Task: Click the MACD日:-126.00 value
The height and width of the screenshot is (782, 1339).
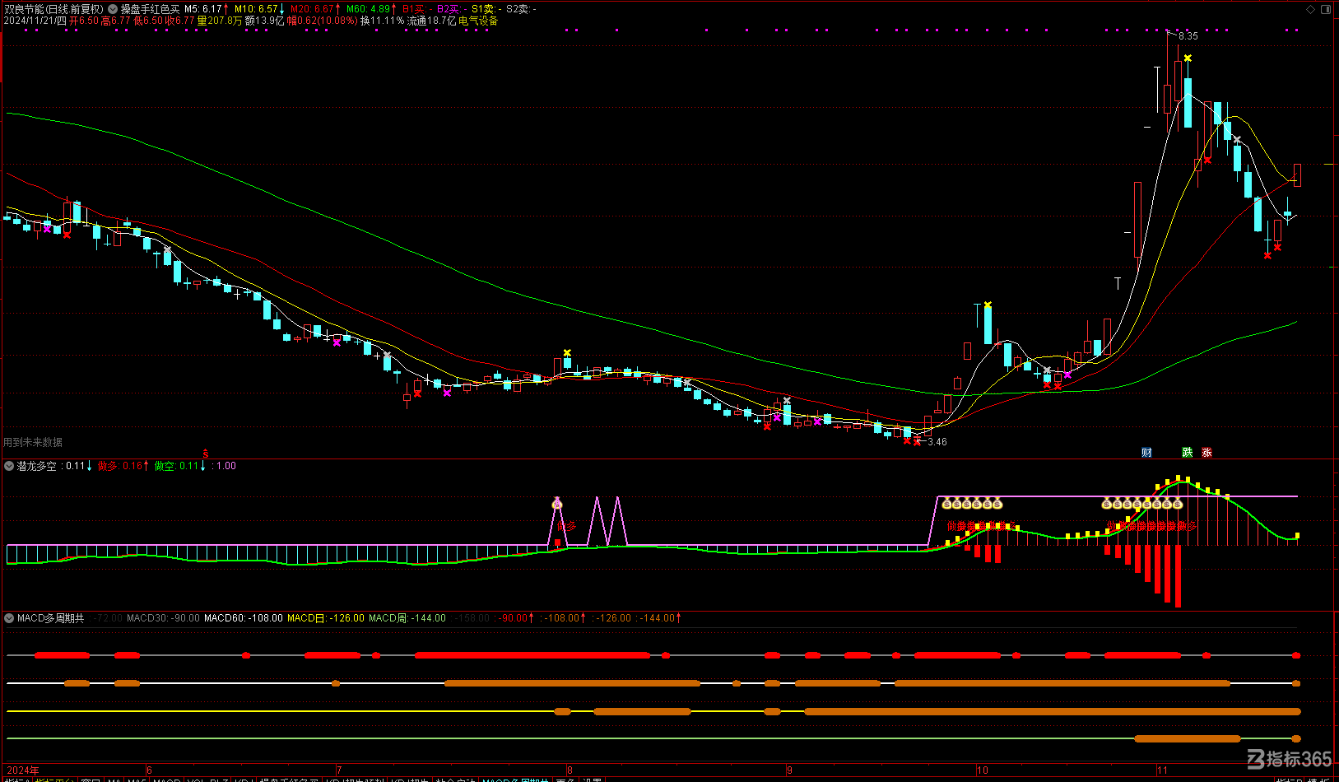Action: [326, 618]
